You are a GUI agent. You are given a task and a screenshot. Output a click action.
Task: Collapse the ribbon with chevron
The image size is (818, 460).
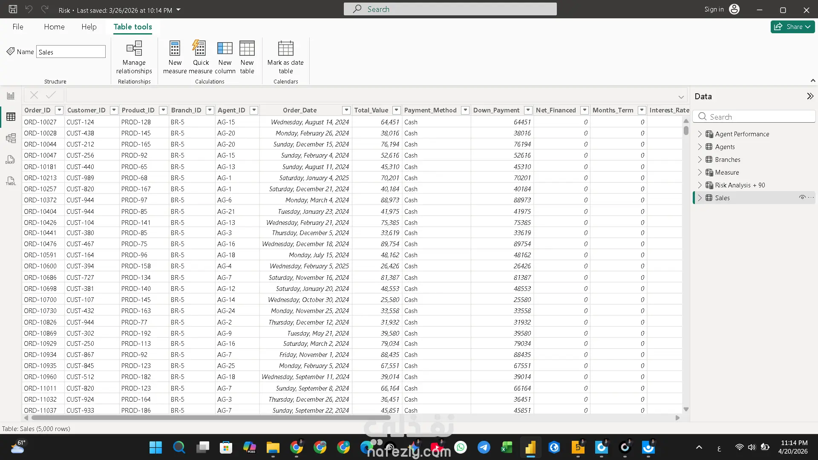(x=812, y=80)
